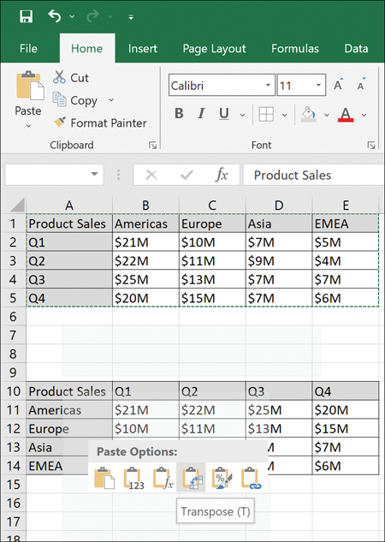The height and width of the screenshot is (542, 385).
Task: Open the Font group dialog launcher
Action: coord(371,146)
